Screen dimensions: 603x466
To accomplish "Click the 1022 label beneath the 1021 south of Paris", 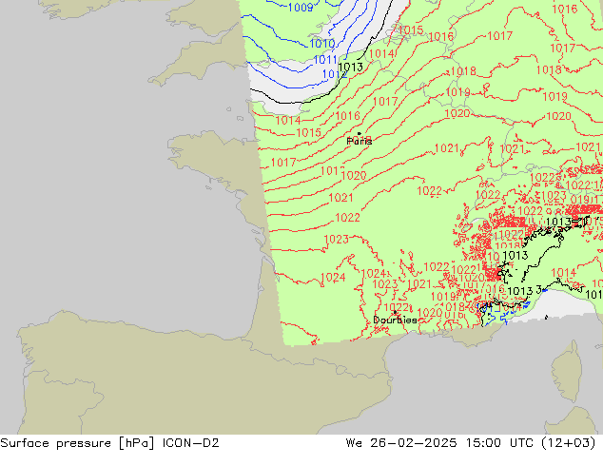I will pos(347,218).
